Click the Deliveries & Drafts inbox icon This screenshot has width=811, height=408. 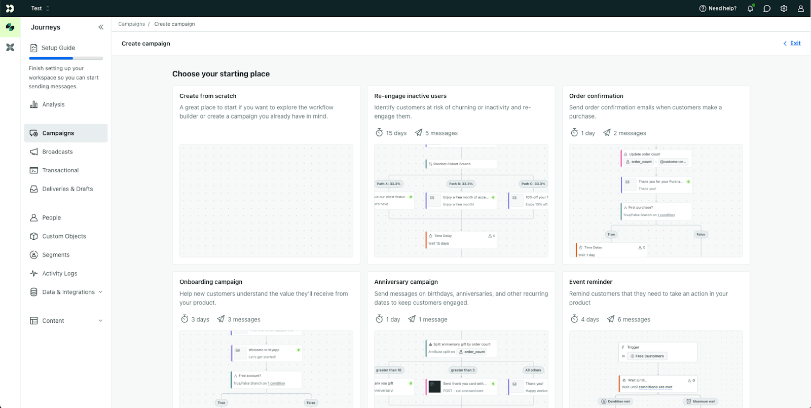coord(34,189)
